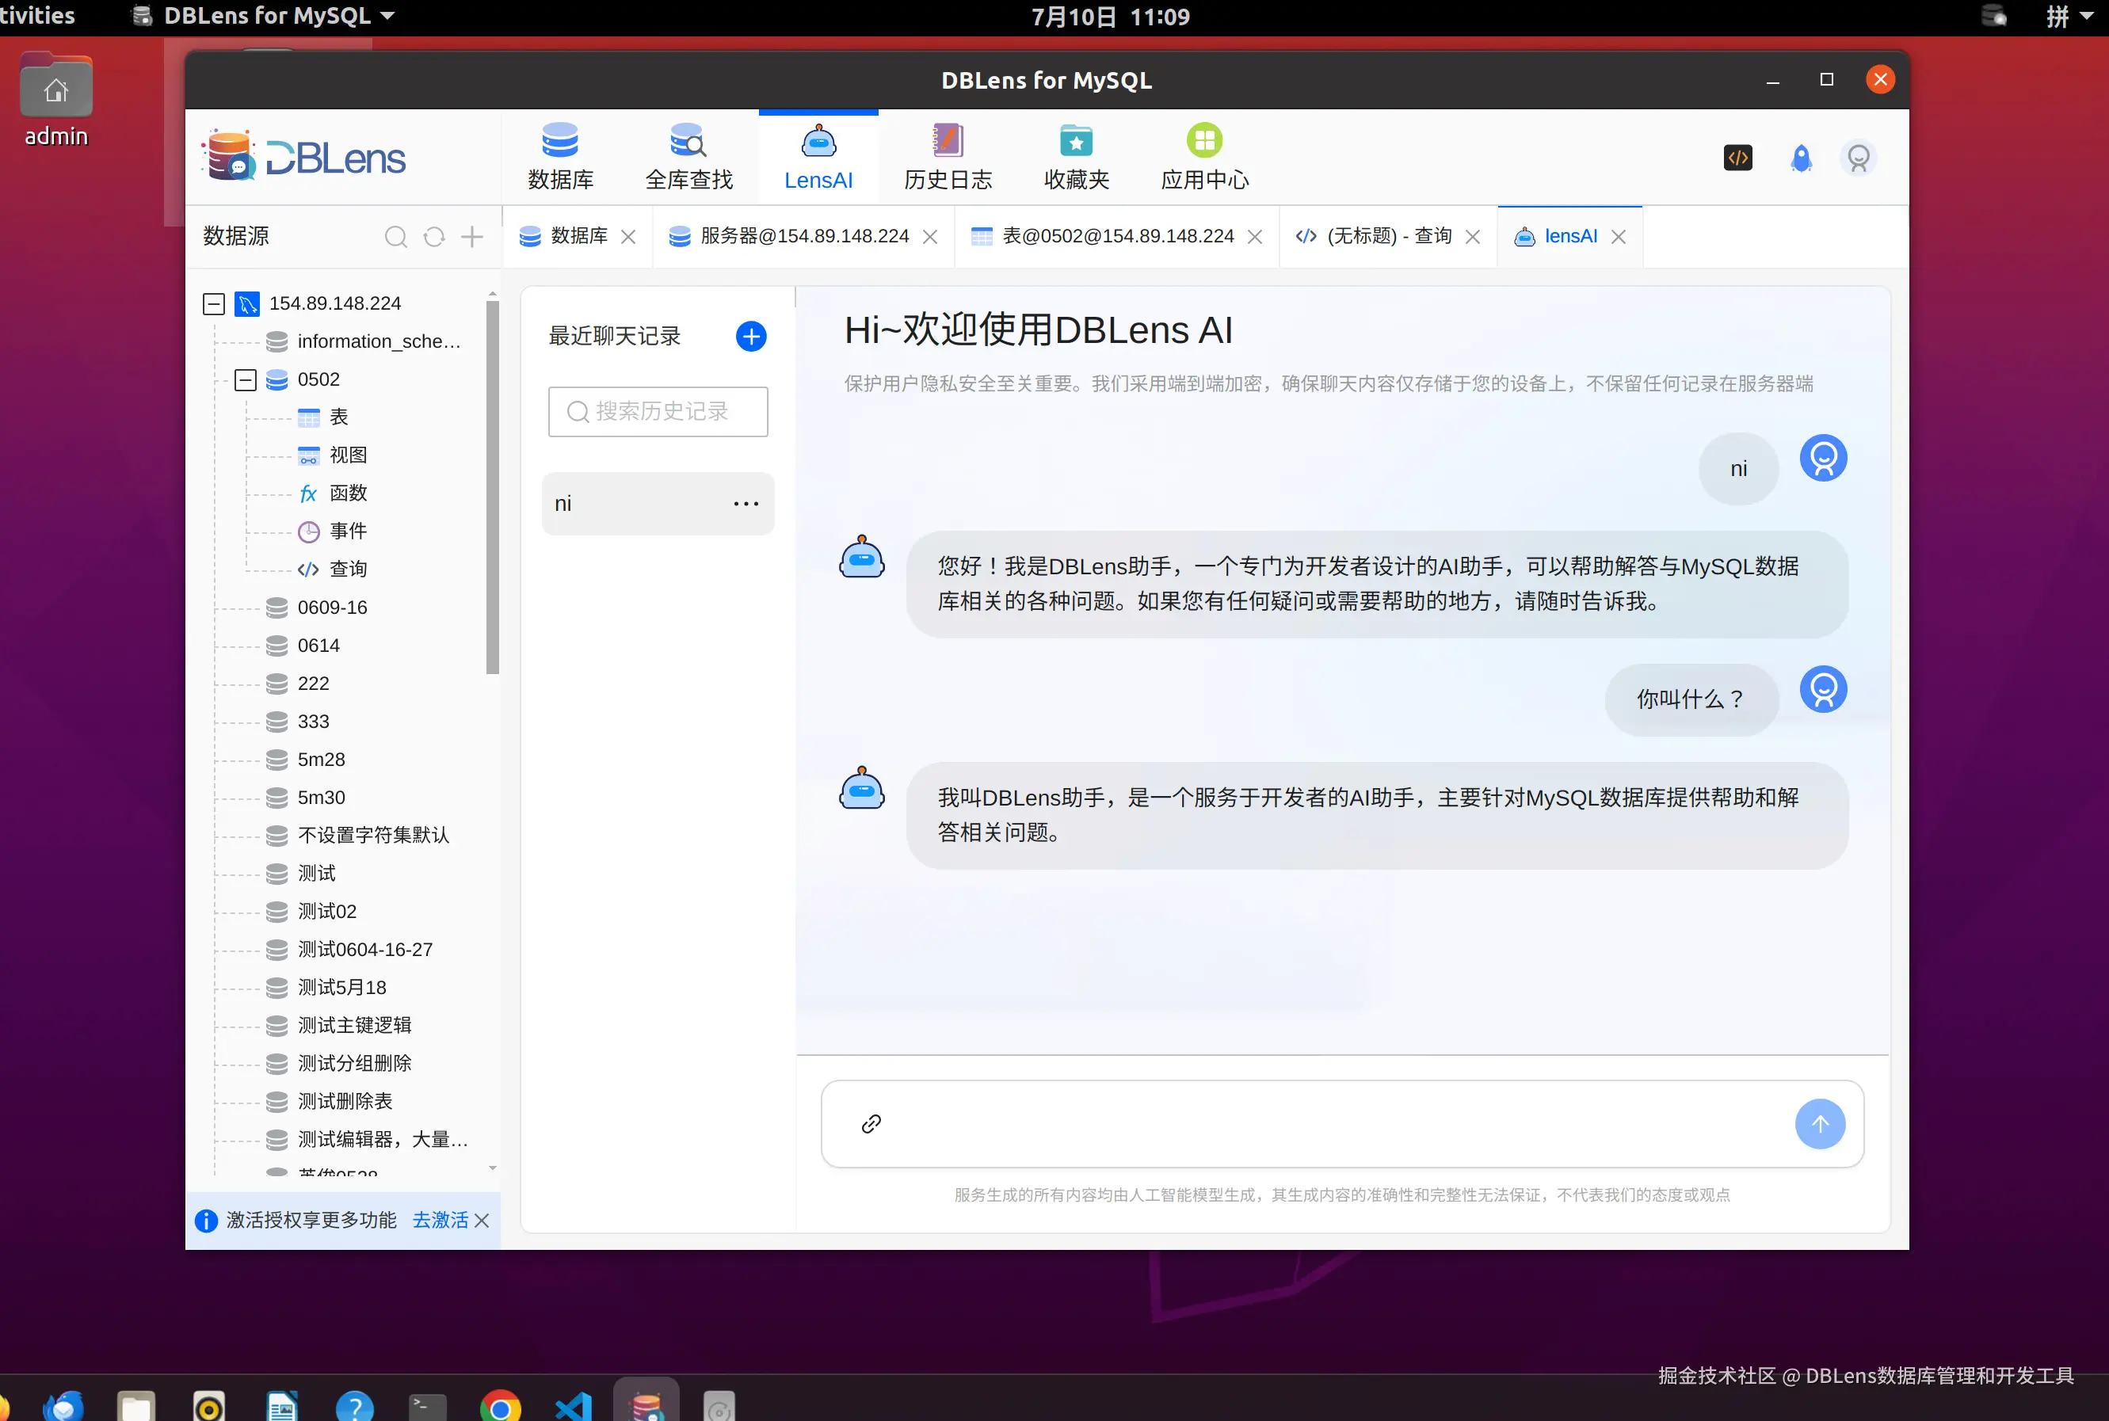
Task: Open the 历史日志 history log
Action: tap(947, 156)
